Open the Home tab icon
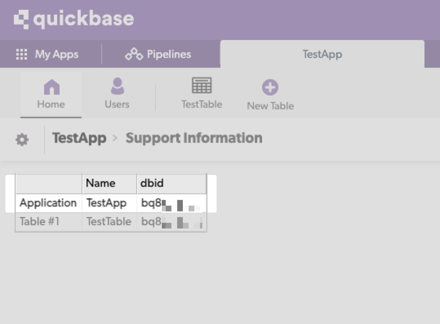 click(x=51, y=85)
